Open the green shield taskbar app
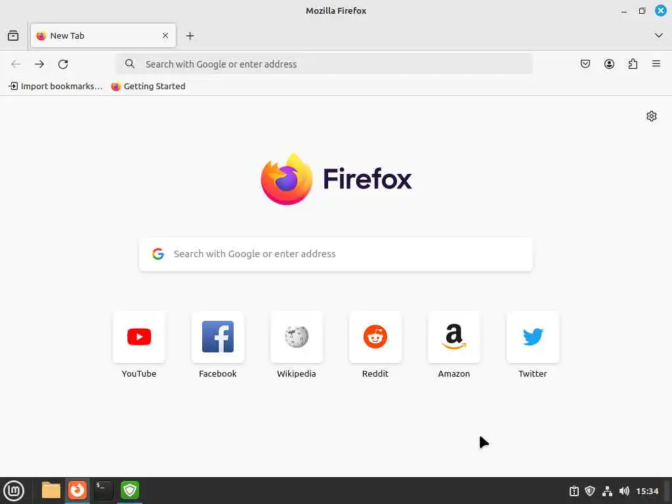The image size is (672, 504). click(x=130, y=490)
